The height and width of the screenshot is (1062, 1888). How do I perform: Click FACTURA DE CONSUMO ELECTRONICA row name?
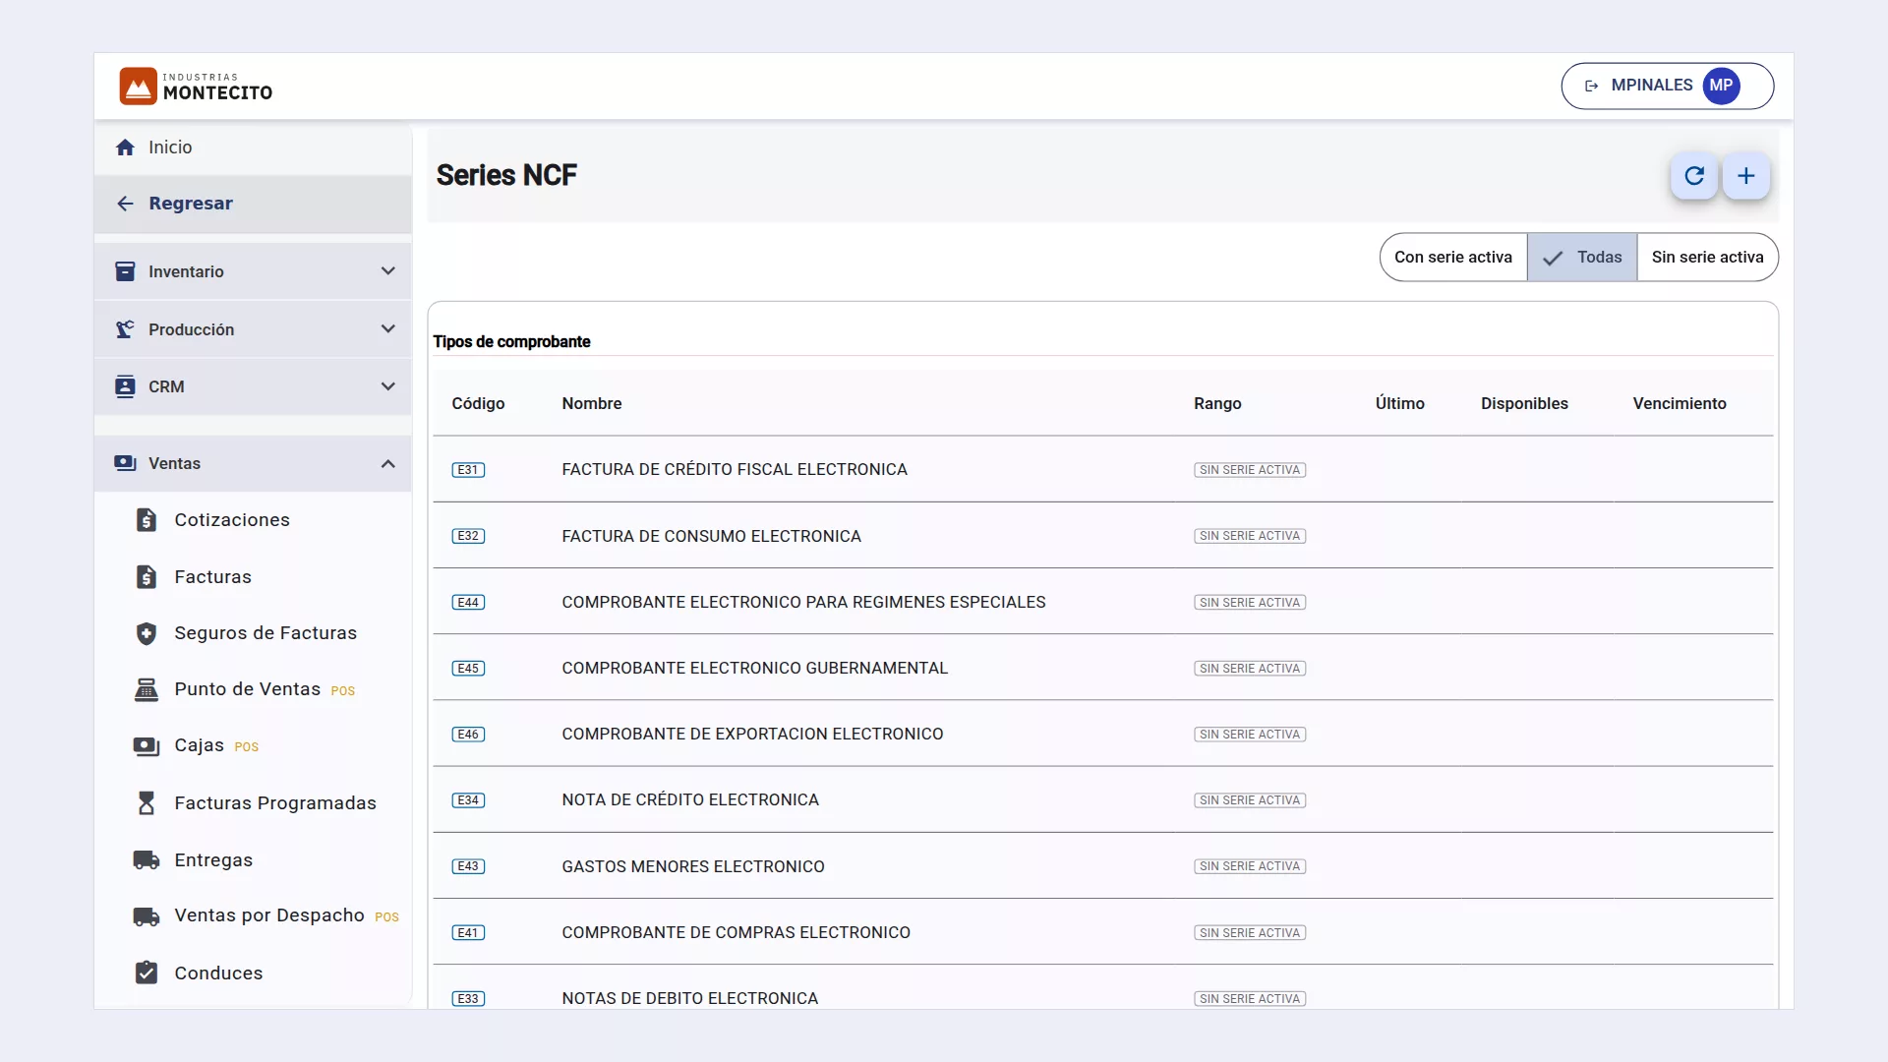tap(711, 536)
